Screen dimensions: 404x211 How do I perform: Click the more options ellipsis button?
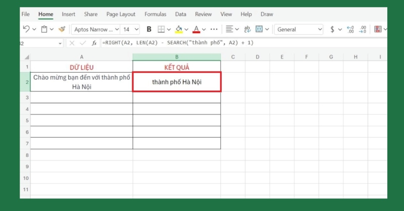click(x=214, y=29)
